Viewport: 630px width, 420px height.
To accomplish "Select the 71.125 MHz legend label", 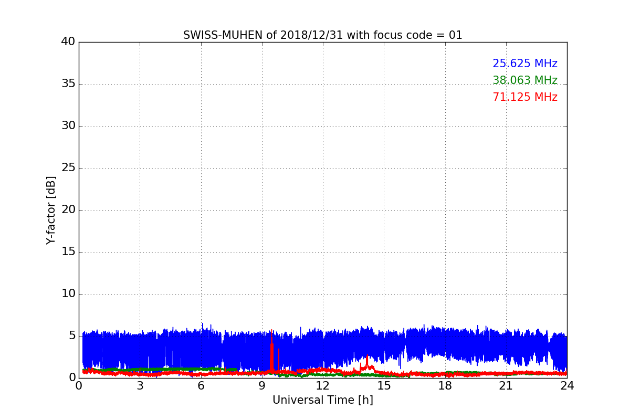I will click(525, 97).
